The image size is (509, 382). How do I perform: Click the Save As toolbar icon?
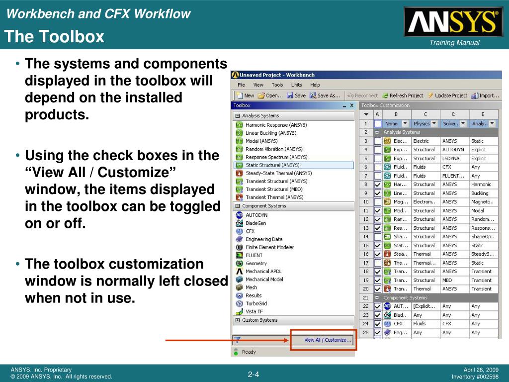(x=313, y=95)
